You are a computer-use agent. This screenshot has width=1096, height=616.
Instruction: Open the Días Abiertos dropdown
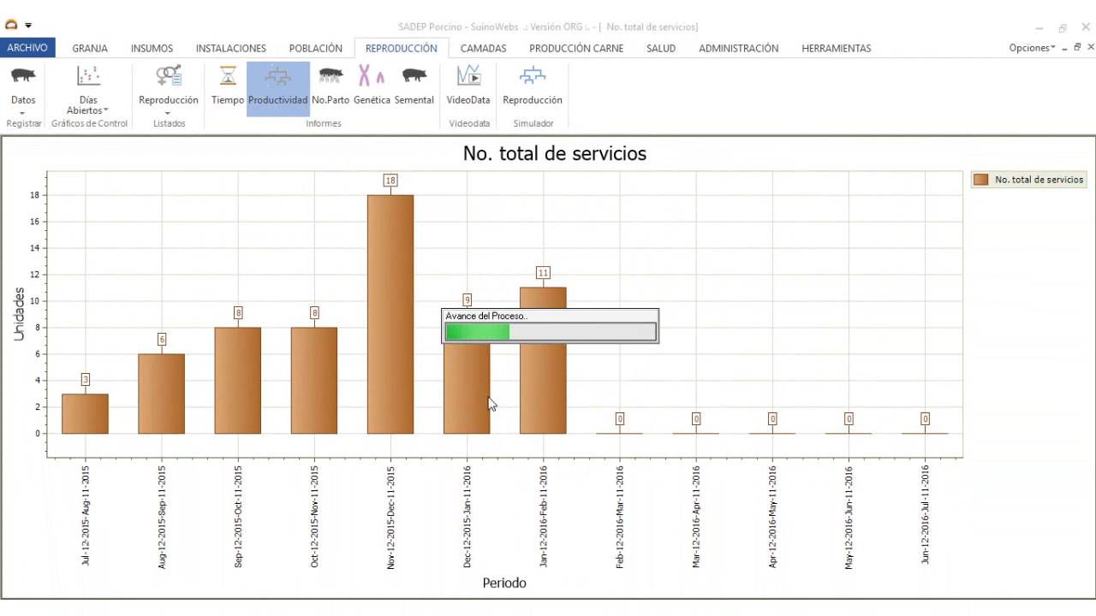[108, 110]
